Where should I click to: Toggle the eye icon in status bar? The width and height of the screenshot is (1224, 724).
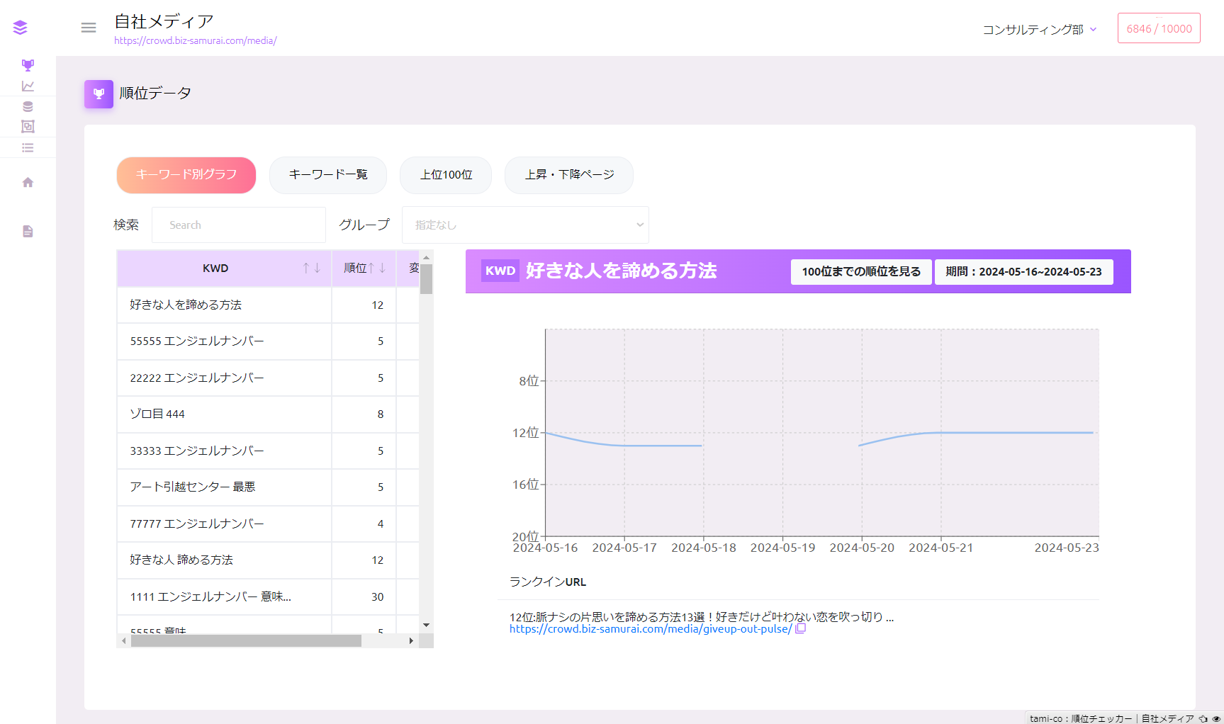[1216, 718]
